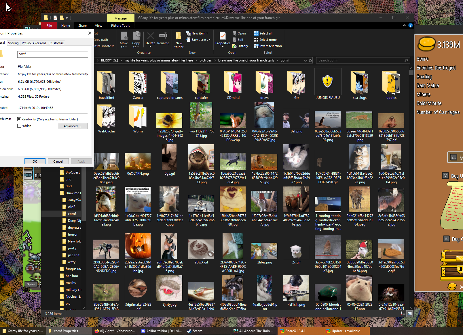The width and height of the screenshot is (463, 335).
Task: Open Customise tab in Properties
Action: click(56, 43)
